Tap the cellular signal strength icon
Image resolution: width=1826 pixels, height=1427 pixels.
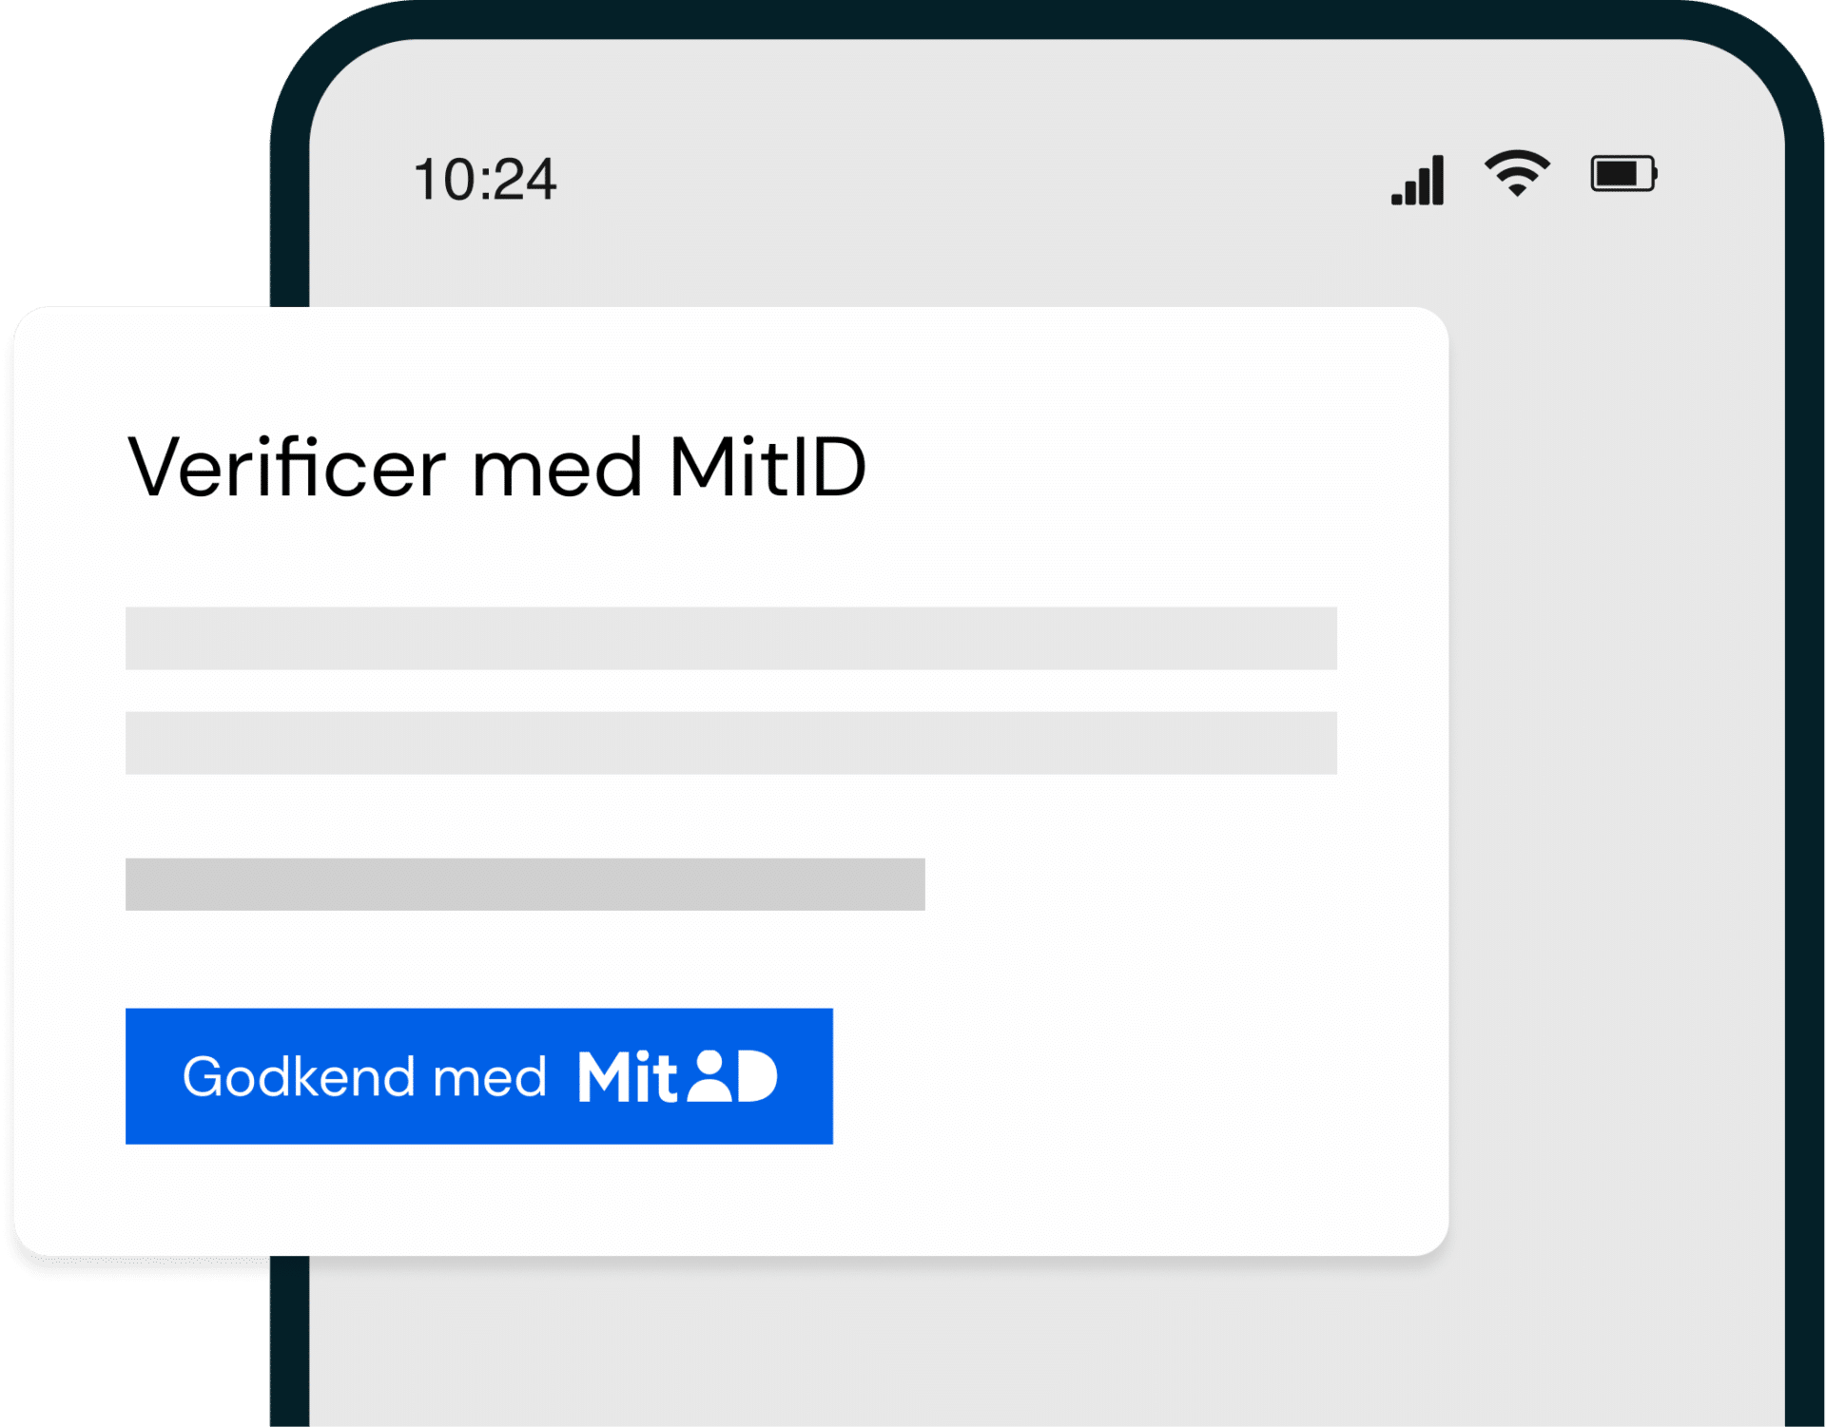tap(1418, 180)
